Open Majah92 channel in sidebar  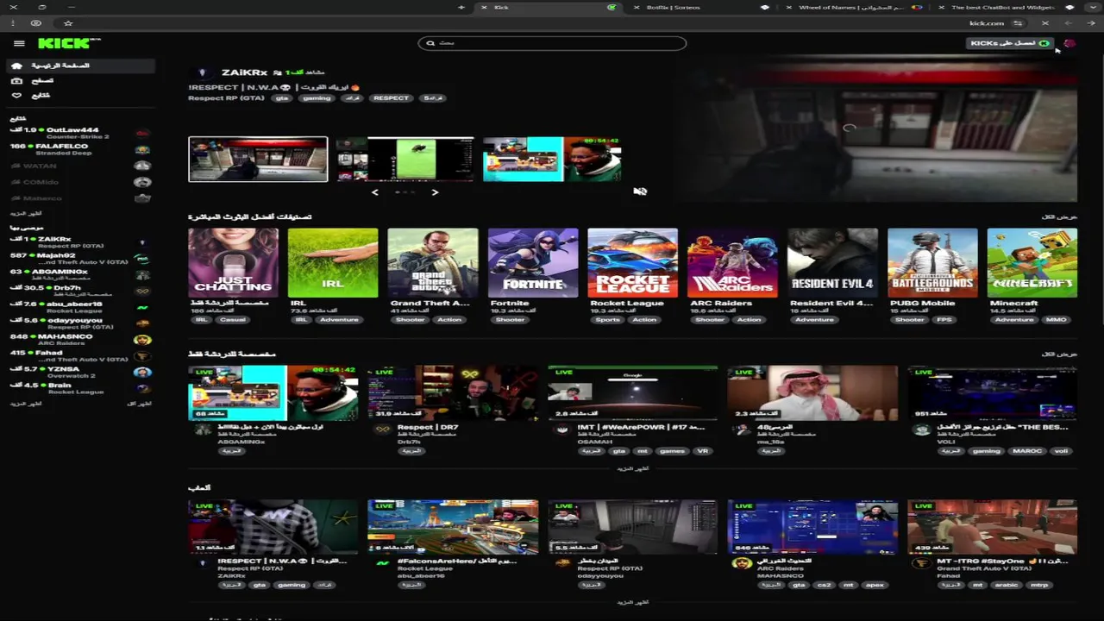(x=81, y=259)
